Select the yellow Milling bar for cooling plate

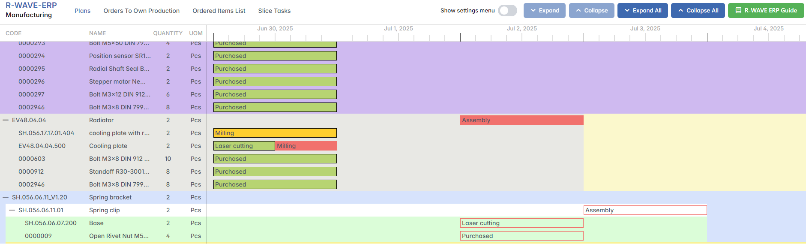[x=275, y=133]
